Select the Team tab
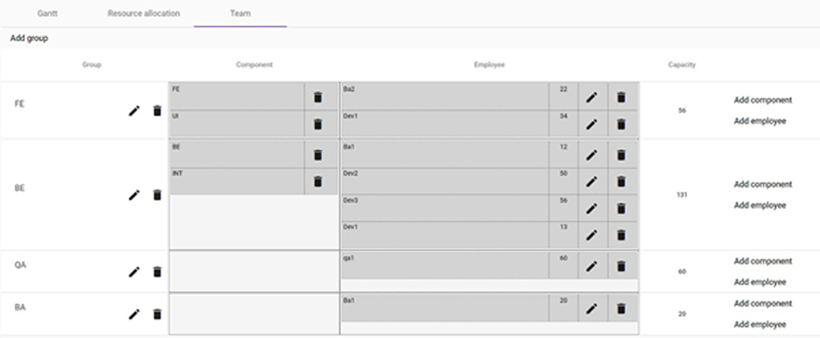The image size is (820, 338). (x=240, y=14)
